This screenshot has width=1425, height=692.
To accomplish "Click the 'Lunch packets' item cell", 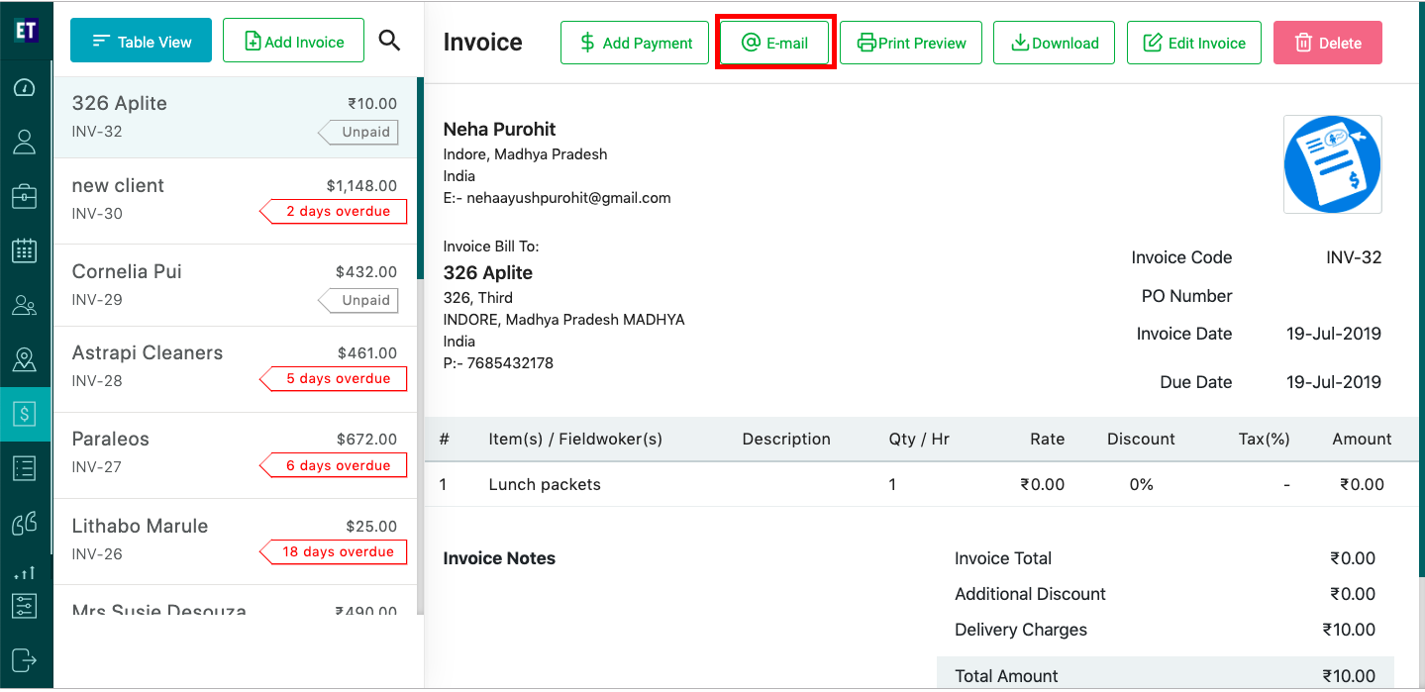I will point(545,484).
